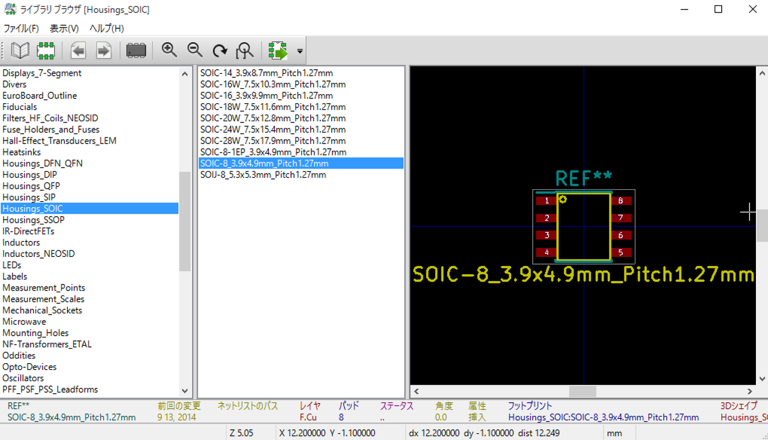This screenshot has width=768, height=440.
Task: Open the 3D viewer chip icon
Action: pyautogui.click(x=136, y=51)
